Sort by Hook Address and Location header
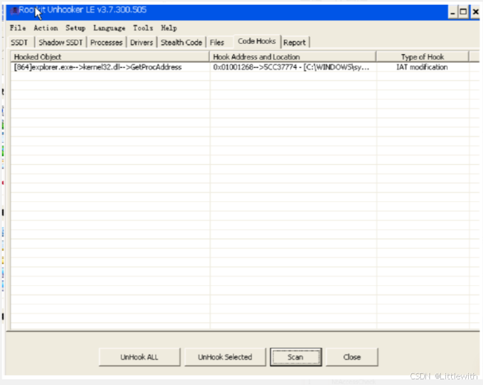 point(293,56)
